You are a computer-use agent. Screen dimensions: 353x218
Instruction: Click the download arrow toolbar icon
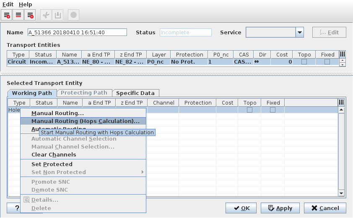point(57,15)
